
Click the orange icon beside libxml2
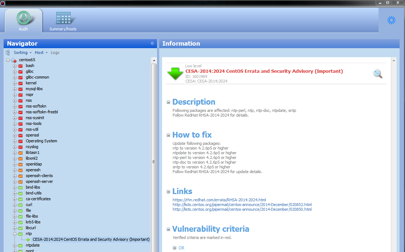(20, 159)
